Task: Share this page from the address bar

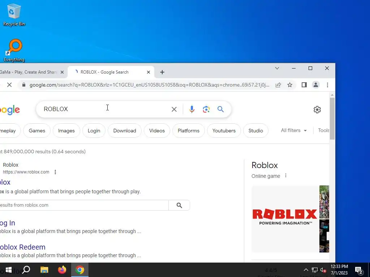Action: point(278,85)
